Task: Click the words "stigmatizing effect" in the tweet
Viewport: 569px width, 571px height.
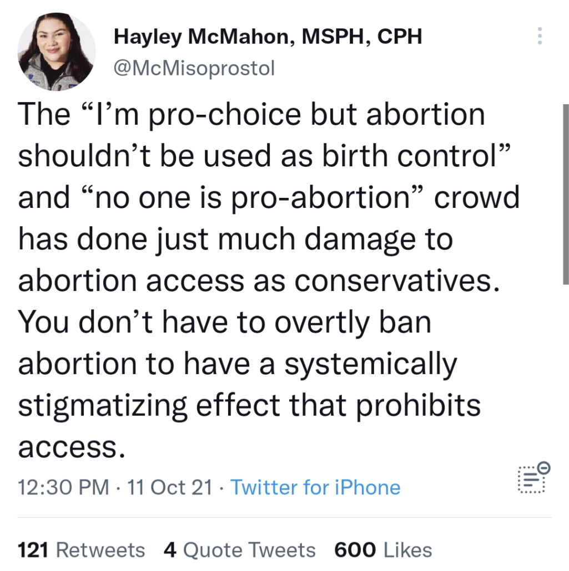Action: [162, 405]
